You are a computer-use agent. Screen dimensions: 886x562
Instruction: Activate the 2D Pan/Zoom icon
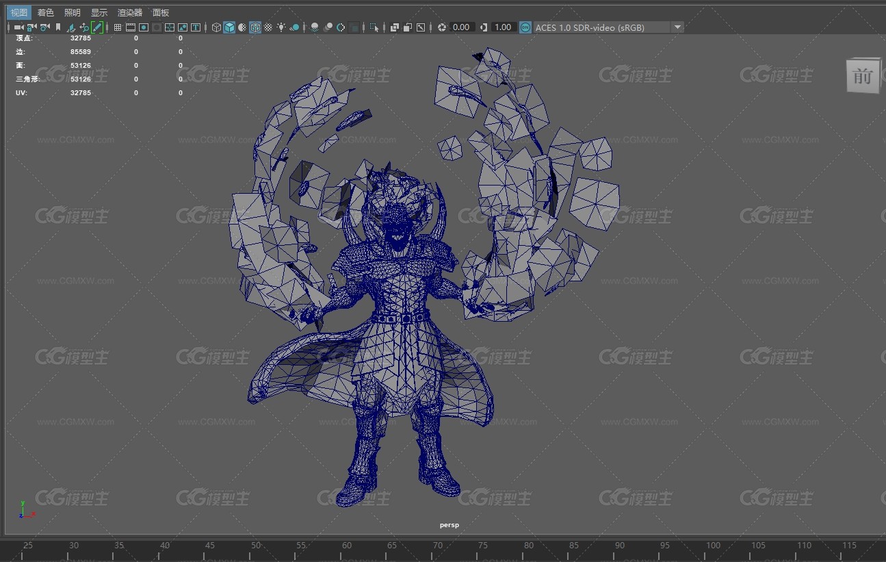pos(83,27)
